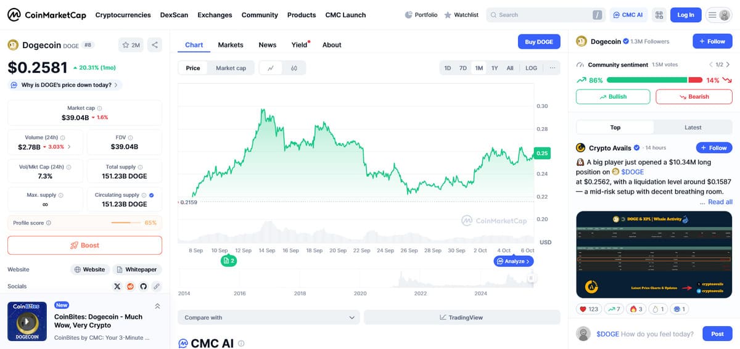
Task: Open Dogecoin's Reddit social icon
Action: click(x=130, y=287)
